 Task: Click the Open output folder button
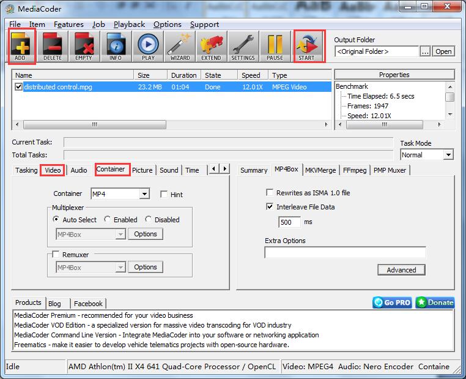(443, 51)
